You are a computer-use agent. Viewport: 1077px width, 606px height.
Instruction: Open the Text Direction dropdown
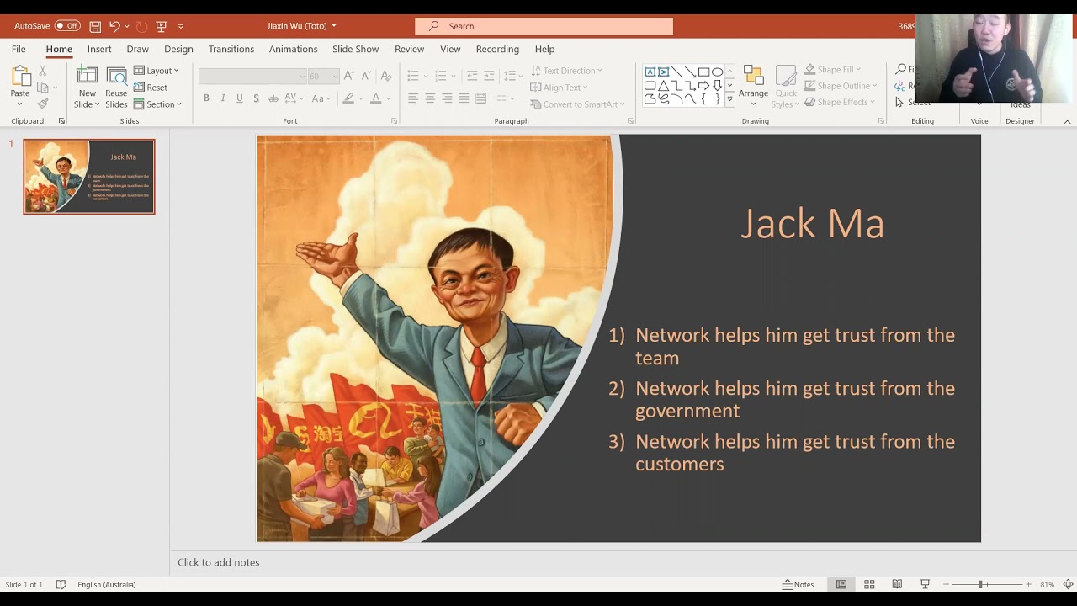click(x=567, y=71)
